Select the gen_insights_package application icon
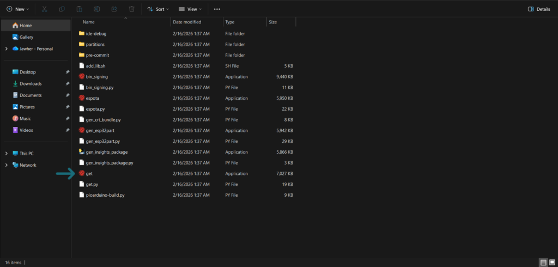Screen dimensions: 558x267 [82, 152]
